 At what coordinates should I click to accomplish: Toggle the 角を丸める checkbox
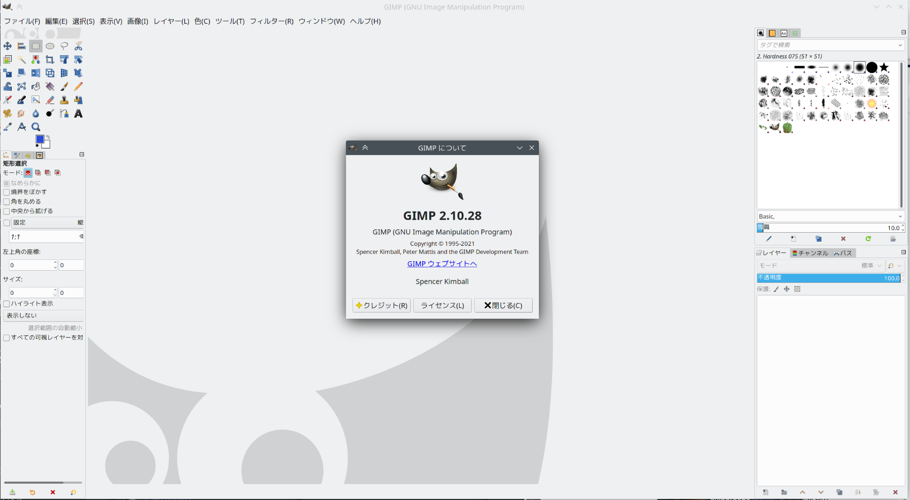point(7,202)
